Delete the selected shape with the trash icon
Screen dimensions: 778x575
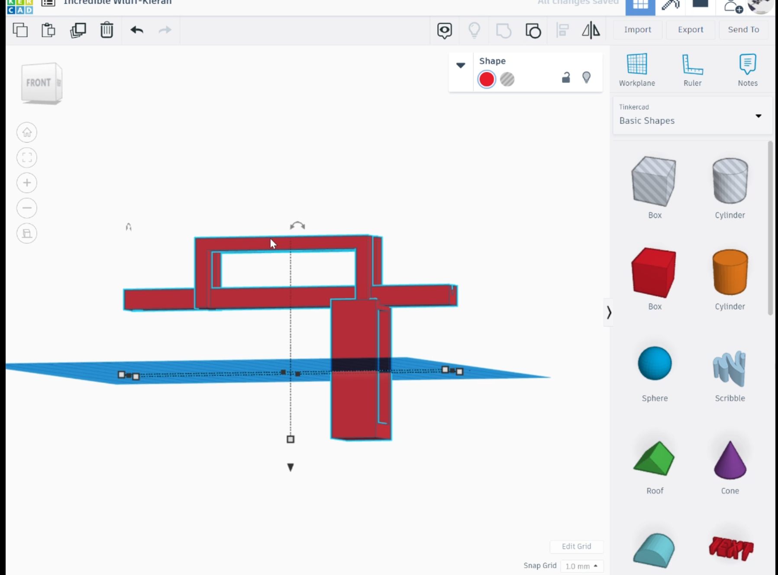coord(107,30)
